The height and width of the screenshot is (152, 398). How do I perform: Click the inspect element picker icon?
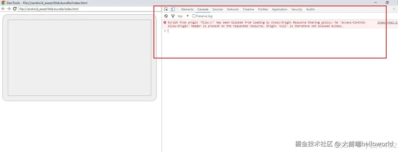tap(166, 9)
